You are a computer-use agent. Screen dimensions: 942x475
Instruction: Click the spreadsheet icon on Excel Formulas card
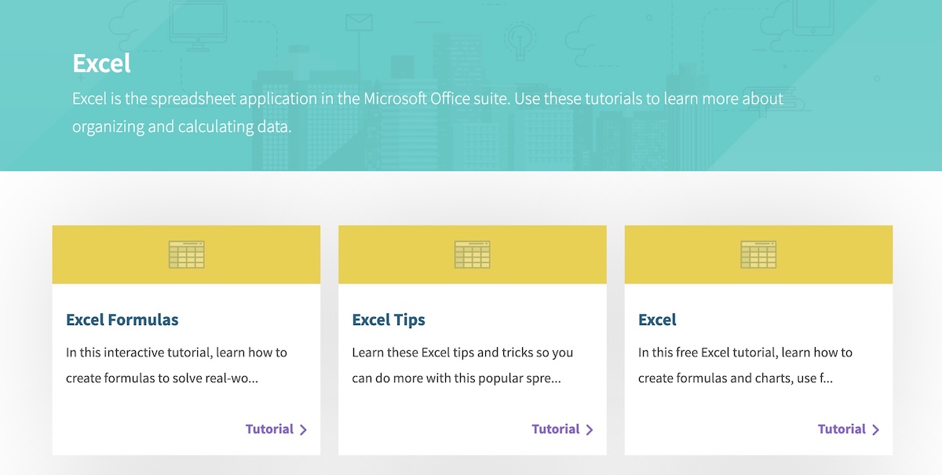click(186, 254)
